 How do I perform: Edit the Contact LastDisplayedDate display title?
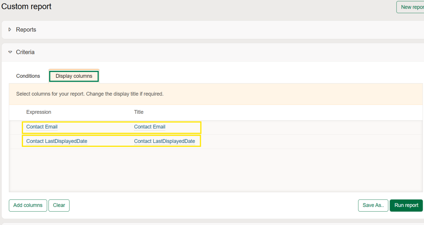pyautogui.click(x=164, y=141)
